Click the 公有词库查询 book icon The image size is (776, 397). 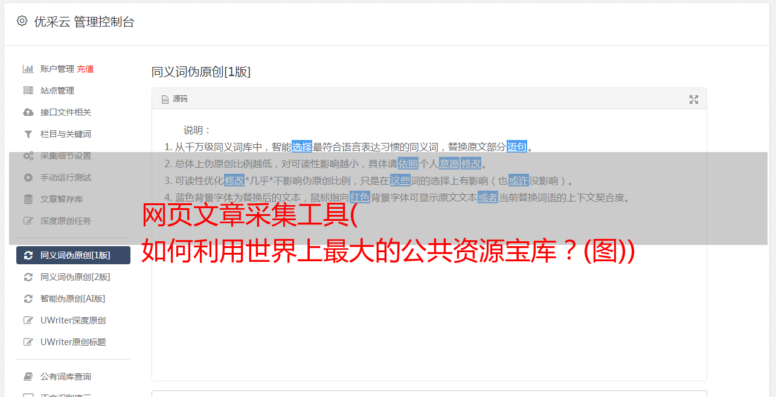tap(28, 376)
